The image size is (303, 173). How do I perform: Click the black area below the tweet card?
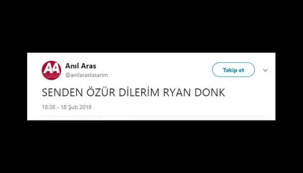pos(151,147)
